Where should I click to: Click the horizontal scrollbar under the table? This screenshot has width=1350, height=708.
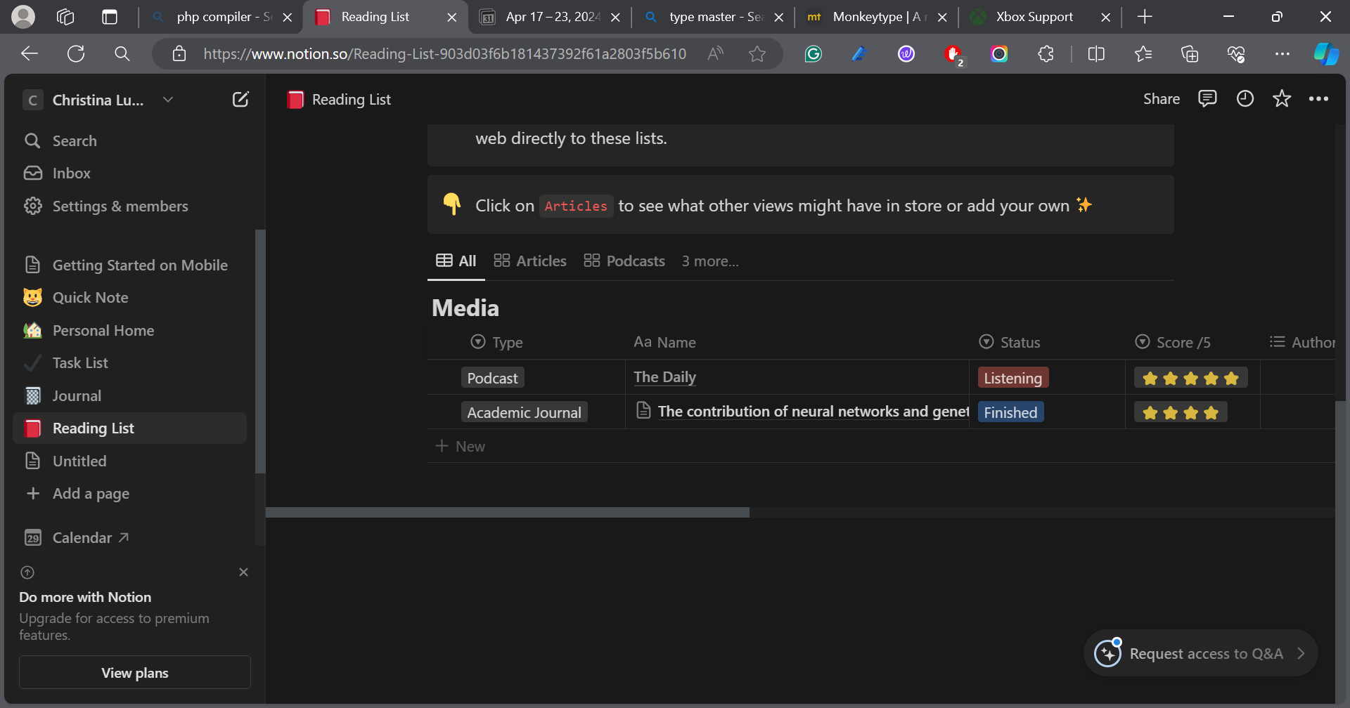[507, 513]
